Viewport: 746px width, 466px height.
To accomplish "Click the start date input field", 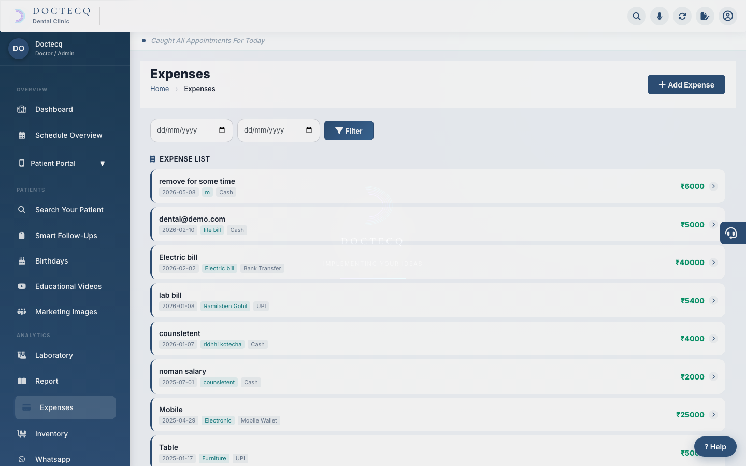I will (x=192, y=130).
